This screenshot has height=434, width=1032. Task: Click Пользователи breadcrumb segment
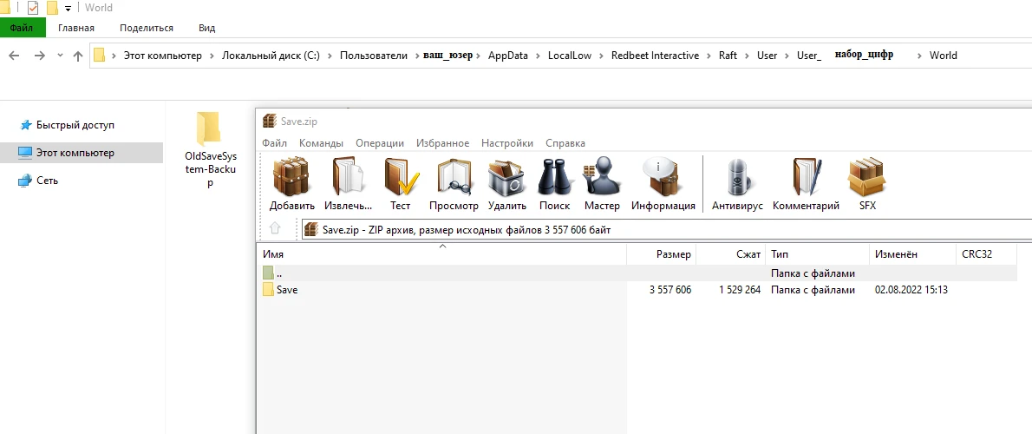point(374,56)
